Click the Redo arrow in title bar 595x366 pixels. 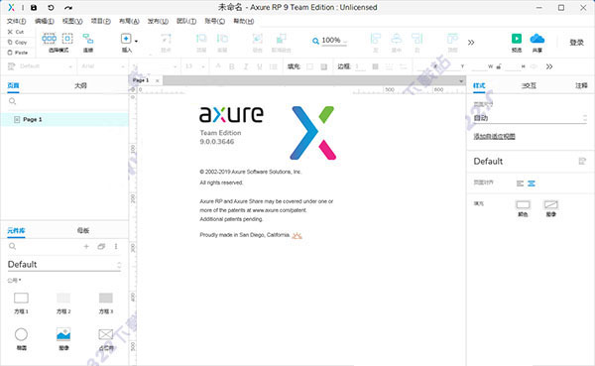[x=67, y=7]
